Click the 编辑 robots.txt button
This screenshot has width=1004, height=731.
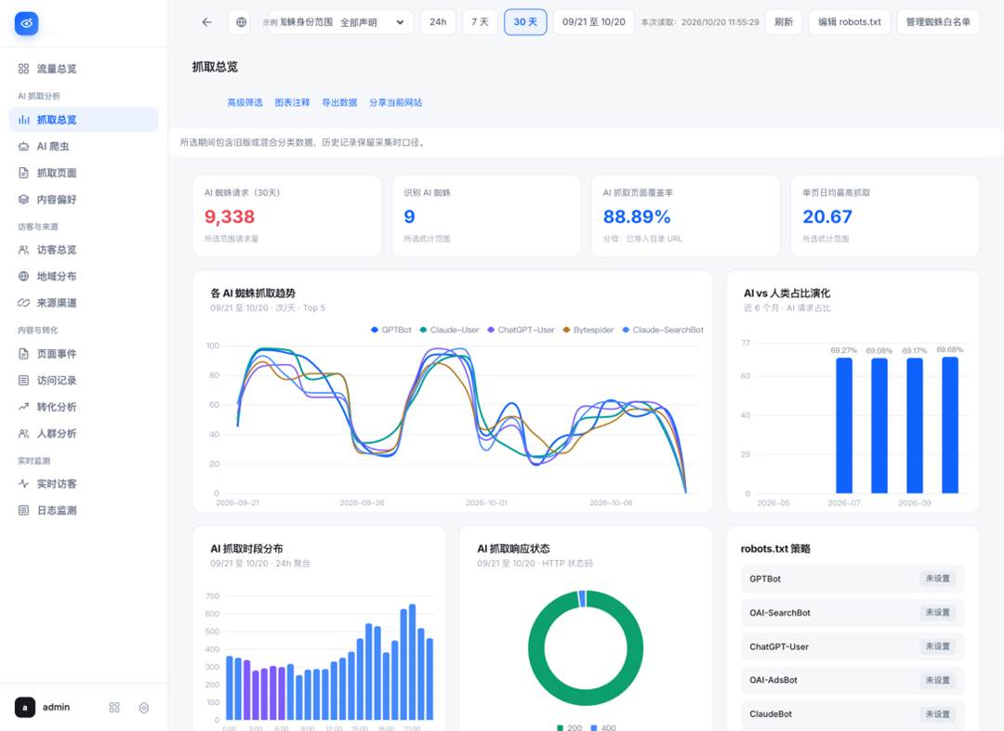849,22
